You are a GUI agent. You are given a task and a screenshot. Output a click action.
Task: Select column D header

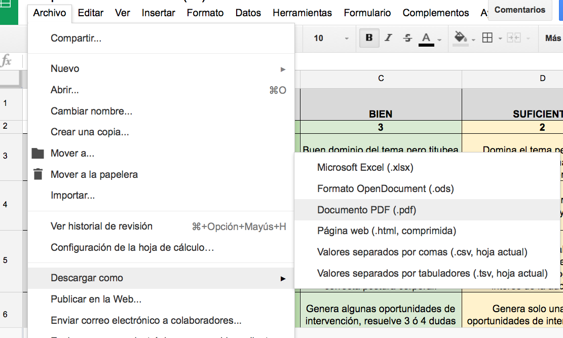coord(512,79)
